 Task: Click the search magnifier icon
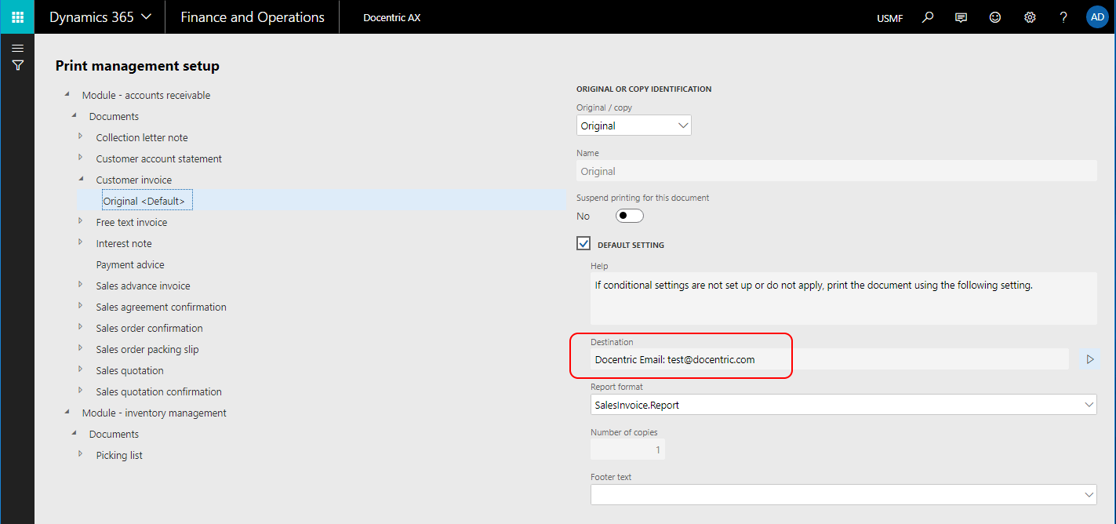click(928, 17)
